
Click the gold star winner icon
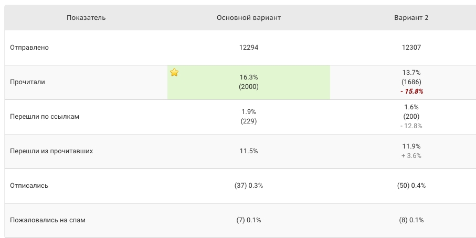pyautogui.click(x=174, y=72)
